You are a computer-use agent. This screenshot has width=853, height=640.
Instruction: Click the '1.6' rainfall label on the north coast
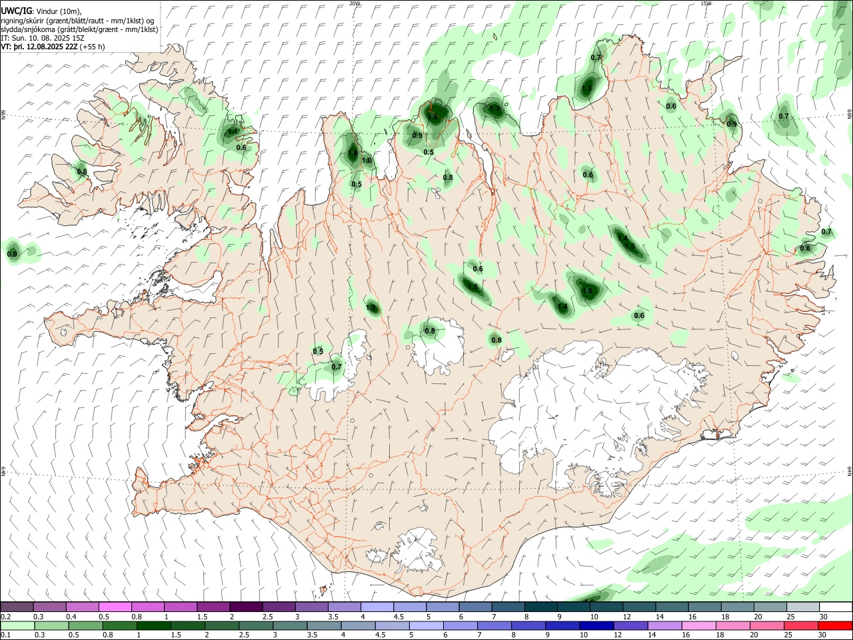pyautogui.click(x=432, y=117)
